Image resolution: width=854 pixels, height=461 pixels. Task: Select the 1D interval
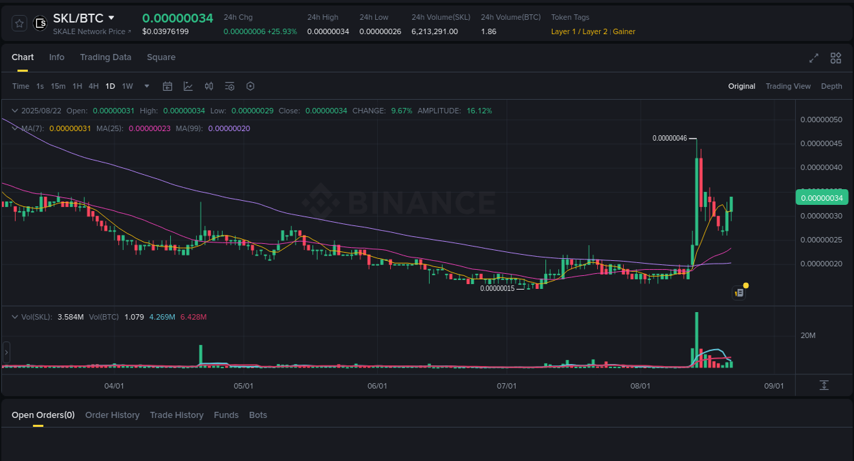tap(110, 86)
